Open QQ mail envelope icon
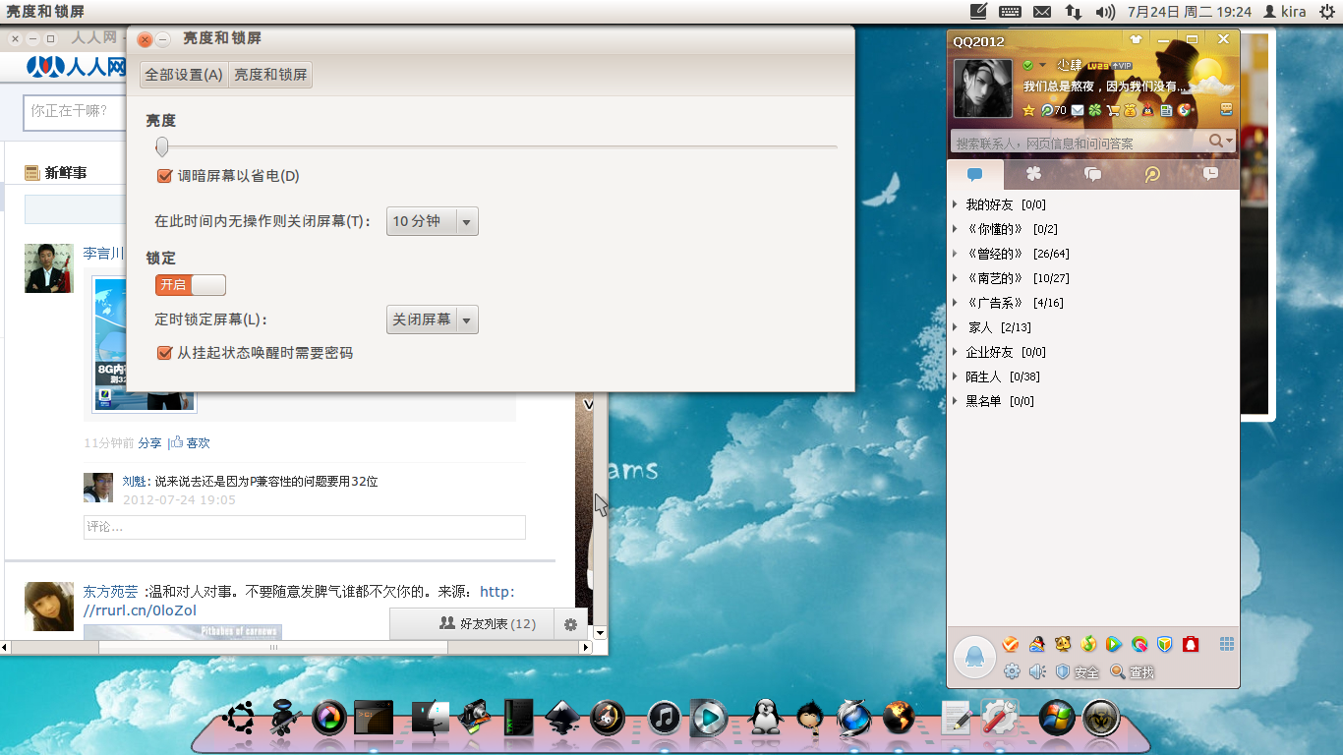The width and height of the screenshot is (1343, 755). pos(1079,110)
